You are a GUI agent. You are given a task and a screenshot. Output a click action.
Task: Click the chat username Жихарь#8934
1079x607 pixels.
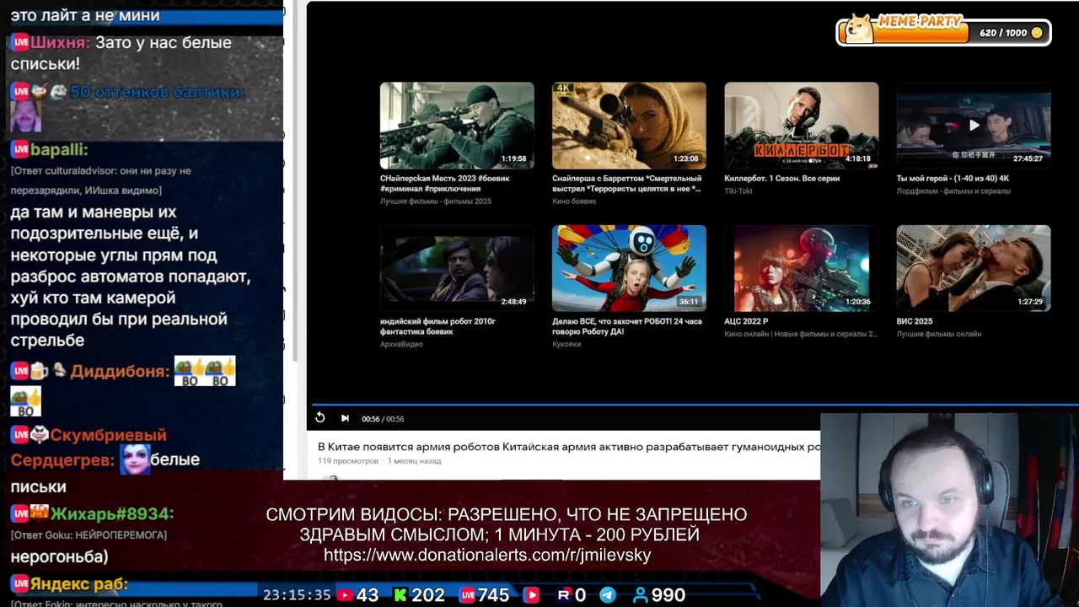tap(112, 513)
